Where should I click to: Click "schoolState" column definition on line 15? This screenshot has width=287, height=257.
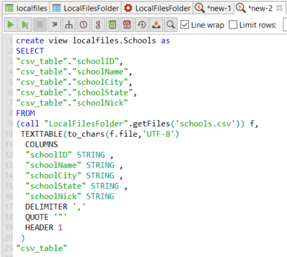(x=56, y=186)
